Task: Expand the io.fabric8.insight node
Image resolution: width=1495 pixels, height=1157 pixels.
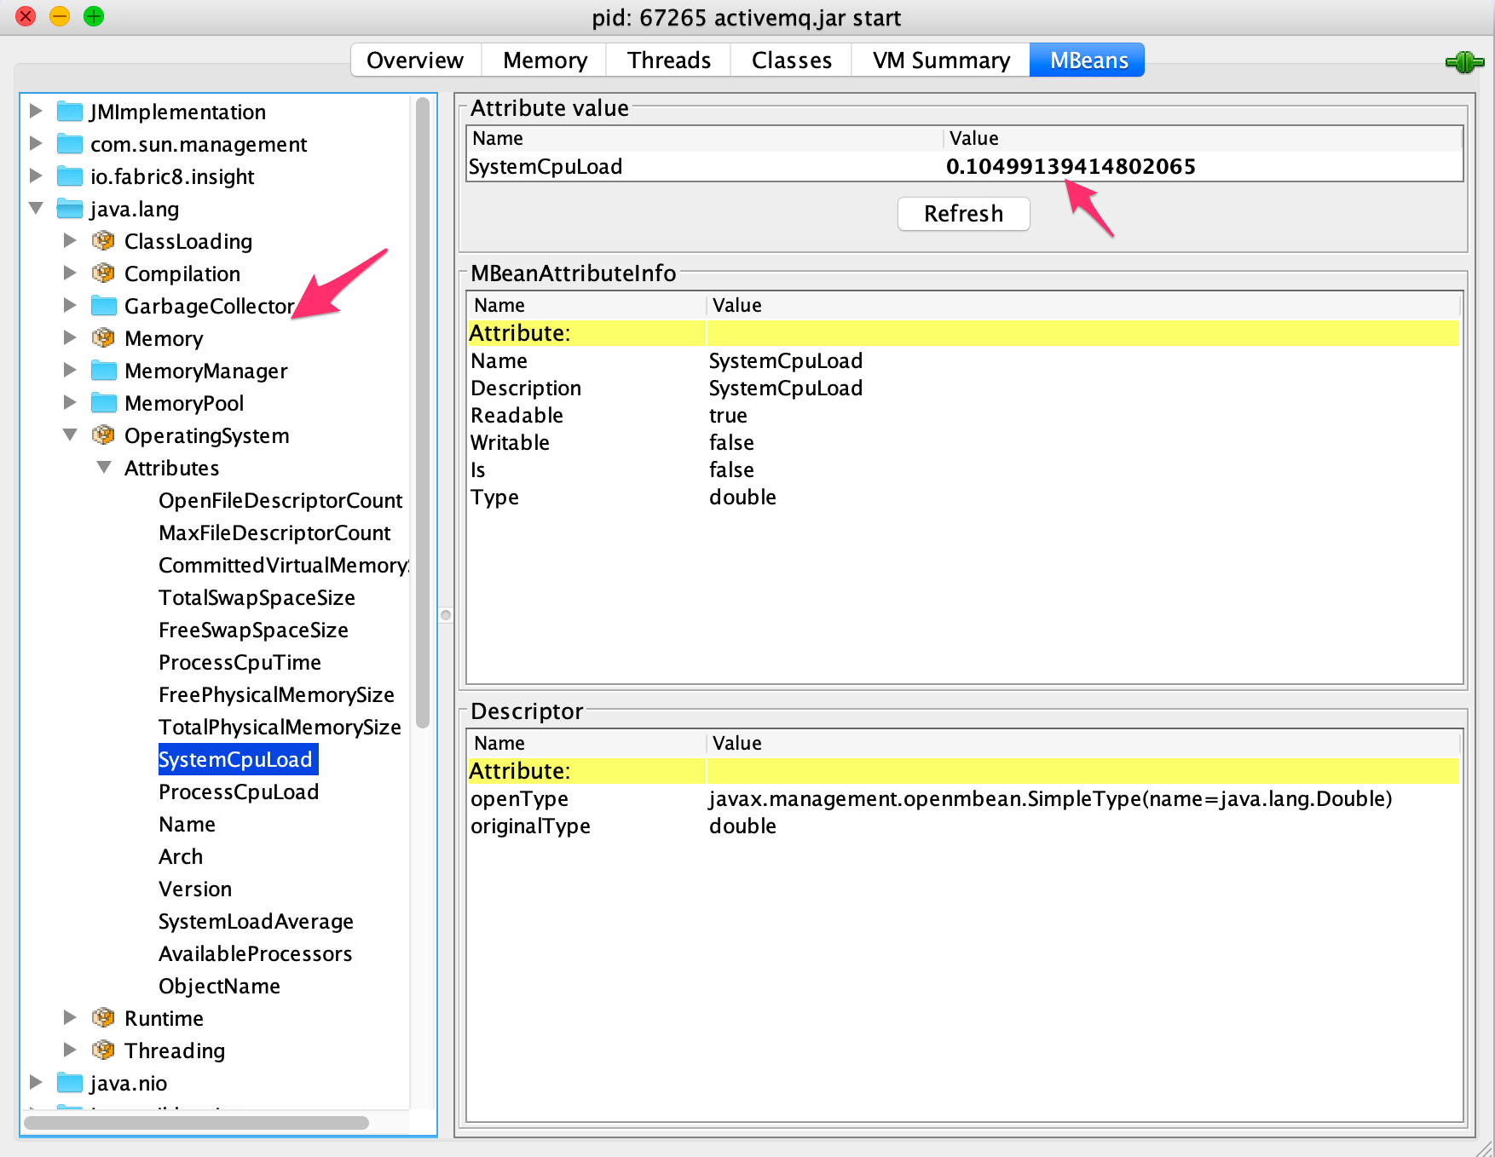Action: [36, 176]
